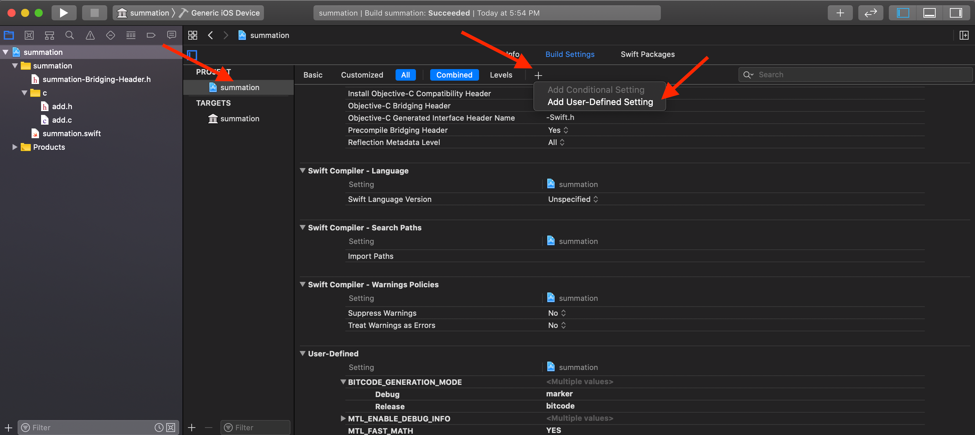975x435 pixels.
Task: Switch to the Swift Packages tab
Action: [647, 55]
